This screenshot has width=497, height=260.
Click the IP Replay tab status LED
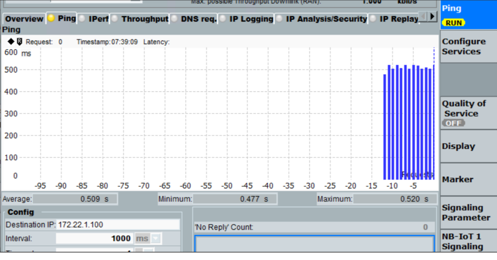click(372, 19)
